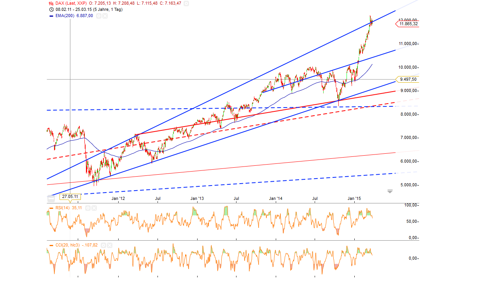Open the EMA(200) settings icon
The image size is (485, 295).
tap(98, 16)
